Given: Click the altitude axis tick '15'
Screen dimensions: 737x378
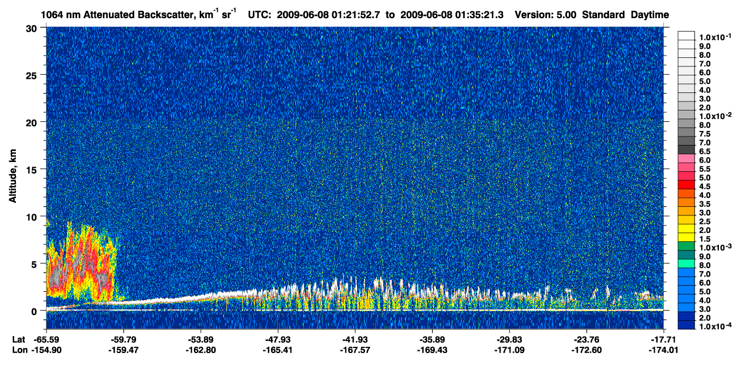Looking at the screenshot, I should tap(33, 169).
